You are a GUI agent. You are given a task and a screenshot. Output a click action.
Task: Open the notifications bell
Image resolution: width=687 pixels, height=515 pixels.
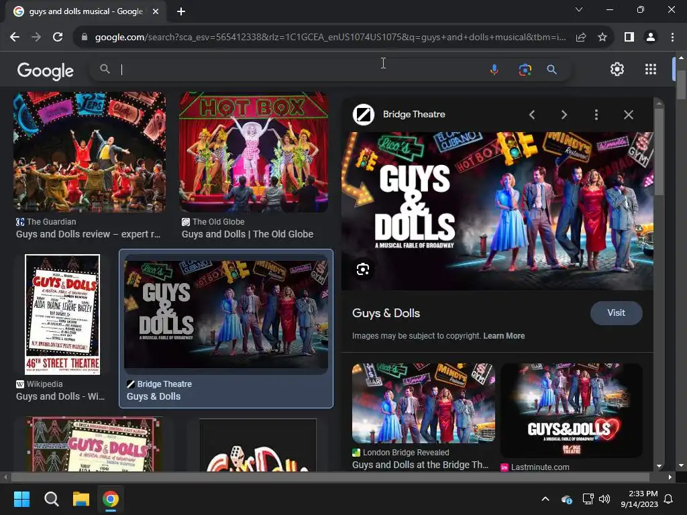(x=669, y=499)
